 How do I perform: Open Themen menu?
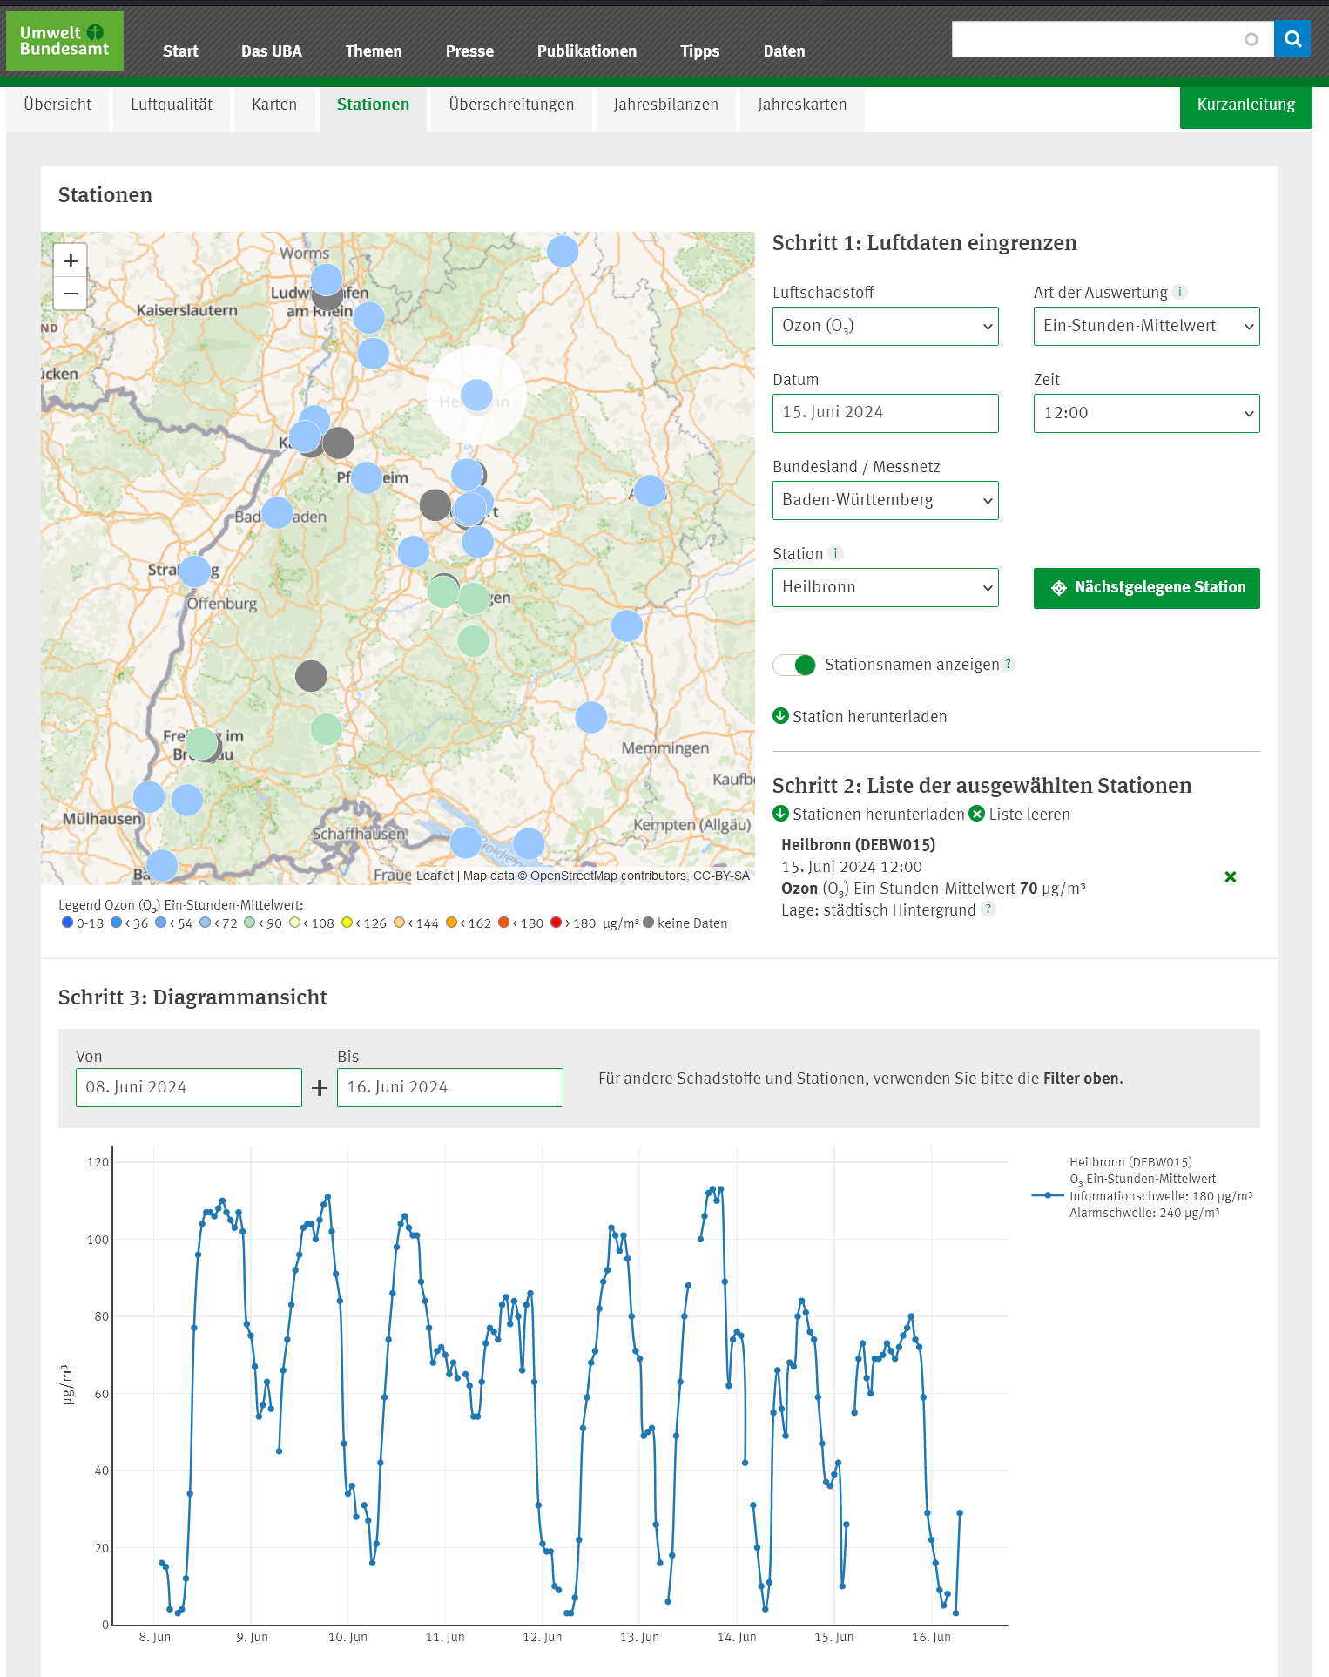[x=374, y=51]
